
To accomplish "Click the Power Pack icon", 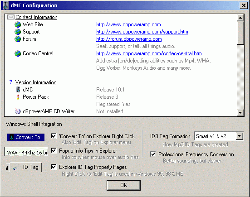I will coord(18,97).
